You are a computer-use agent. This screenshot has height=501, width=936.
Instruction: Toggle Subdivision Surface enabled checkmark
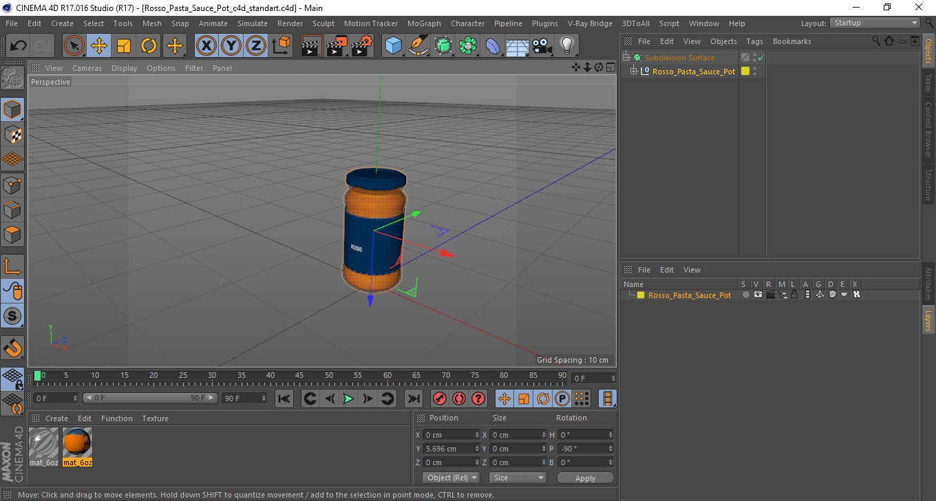tap(760, 58)
